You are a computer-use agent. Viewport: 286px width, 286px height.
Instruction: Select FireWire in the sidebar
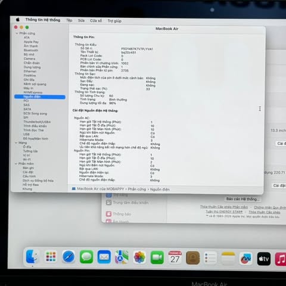point(30,76)
